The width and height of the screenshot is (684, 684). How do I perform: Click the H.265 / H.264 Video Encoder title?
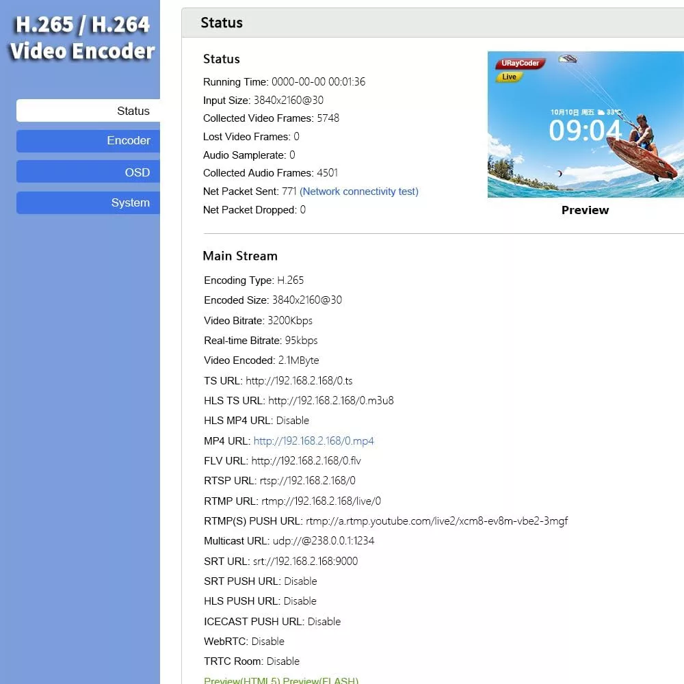(81, 38)
